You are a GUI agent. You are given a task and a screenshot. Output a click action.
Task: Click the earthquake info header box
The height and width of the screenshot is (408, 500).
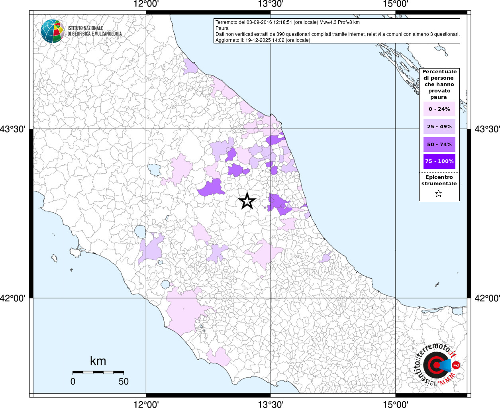[x=337, y=31]
